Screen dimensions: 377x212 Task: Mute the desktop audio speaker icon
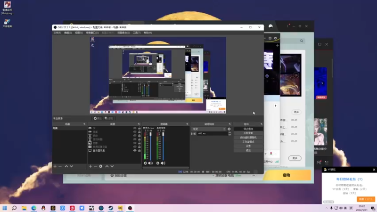(163, 163)
